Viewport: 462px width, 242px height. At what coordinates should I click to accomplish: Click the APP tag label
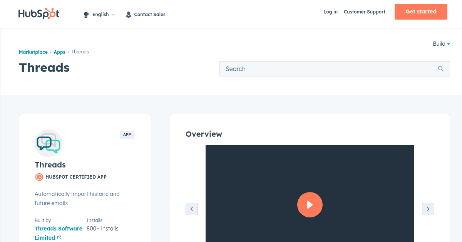pos(127,135)
